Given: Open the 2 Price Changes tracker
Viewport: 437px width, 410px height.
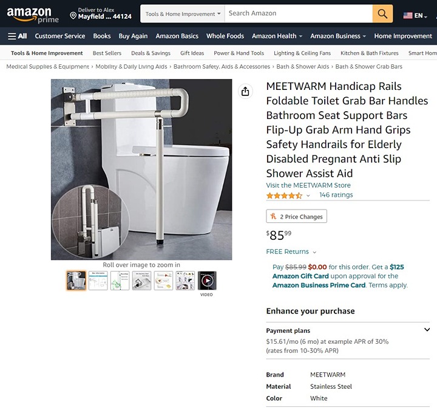Looking at the screenshot, I should click(297, 216).
